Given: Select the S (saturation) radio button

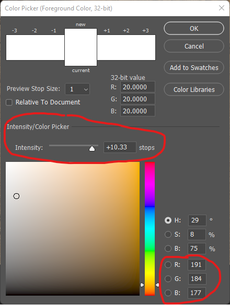Looking at the screenshot, I should (x=168, y=234).
